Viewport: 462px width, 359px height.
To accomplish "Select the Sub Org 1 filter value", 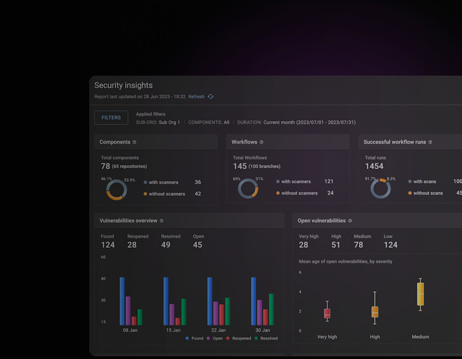I will click(x=169, y=122).
